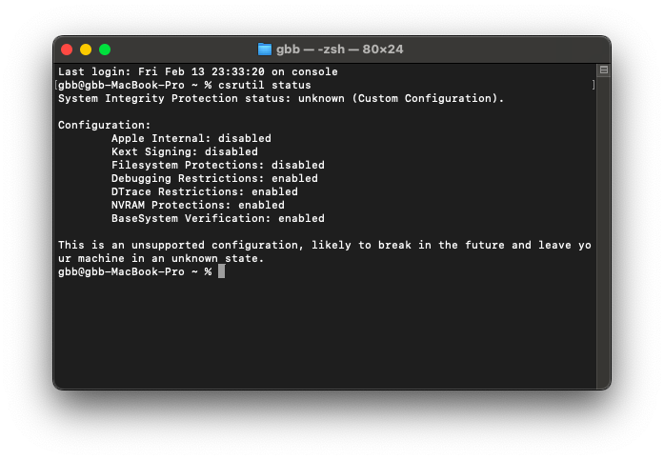Click the 'System Integrity Protection status' line
This screenshot has width=664, height=460.
pyautogui.click(x=281, y=98)
